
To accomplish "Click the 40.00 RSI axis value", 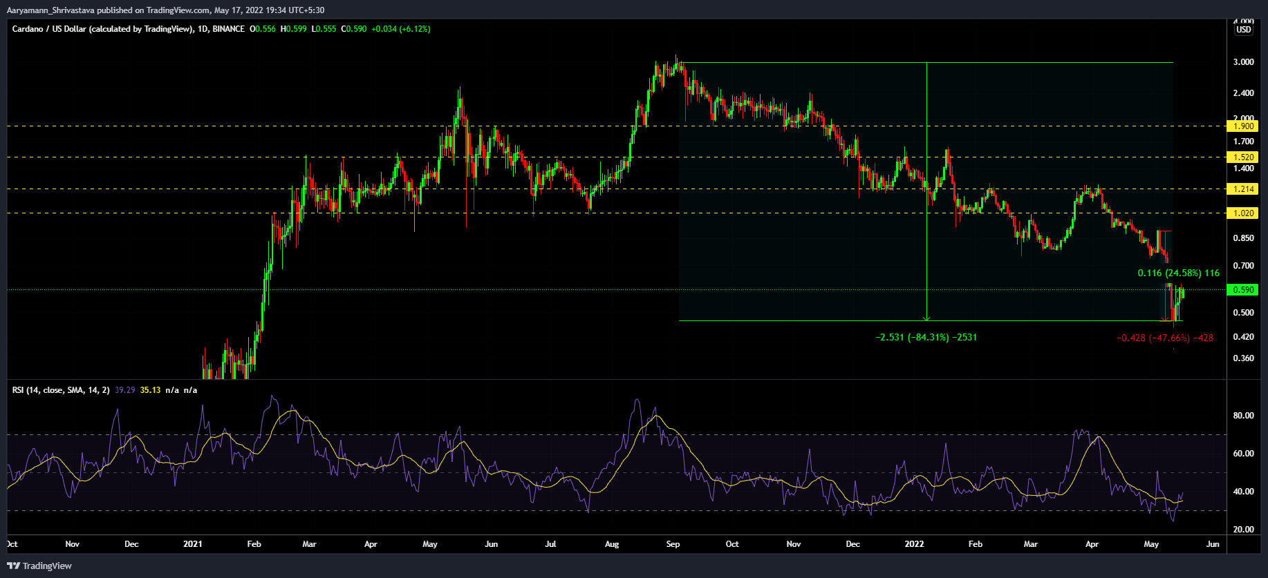I will point(1244,492).
